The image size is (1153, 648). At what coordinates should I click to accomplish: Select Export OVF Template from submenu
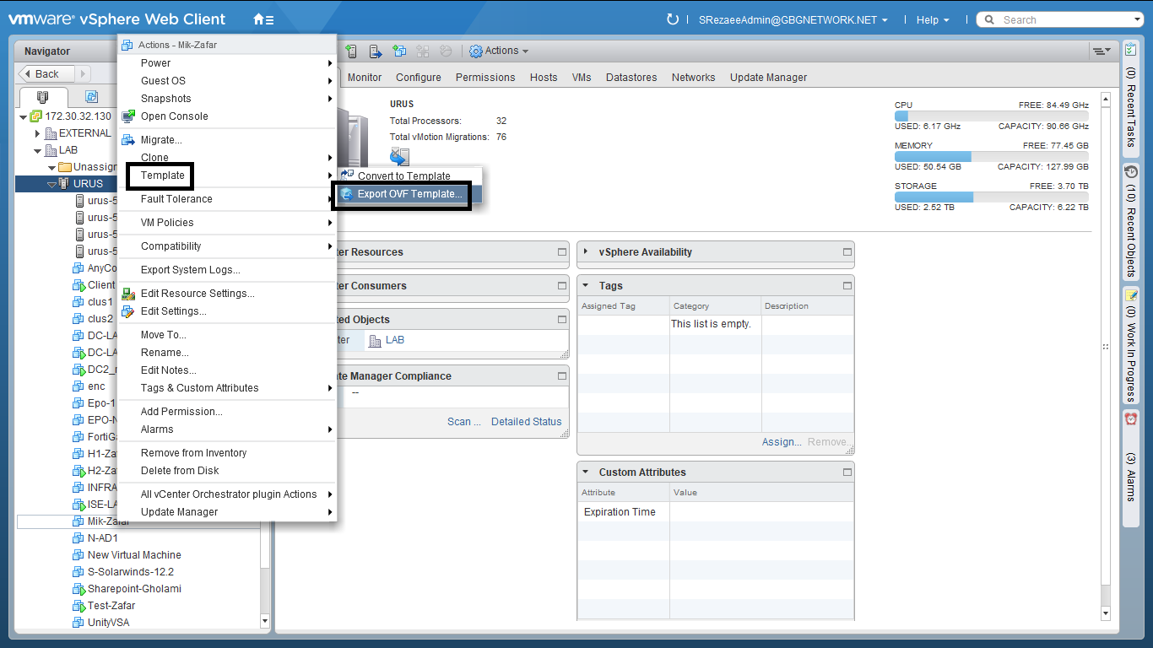point(409,194)
